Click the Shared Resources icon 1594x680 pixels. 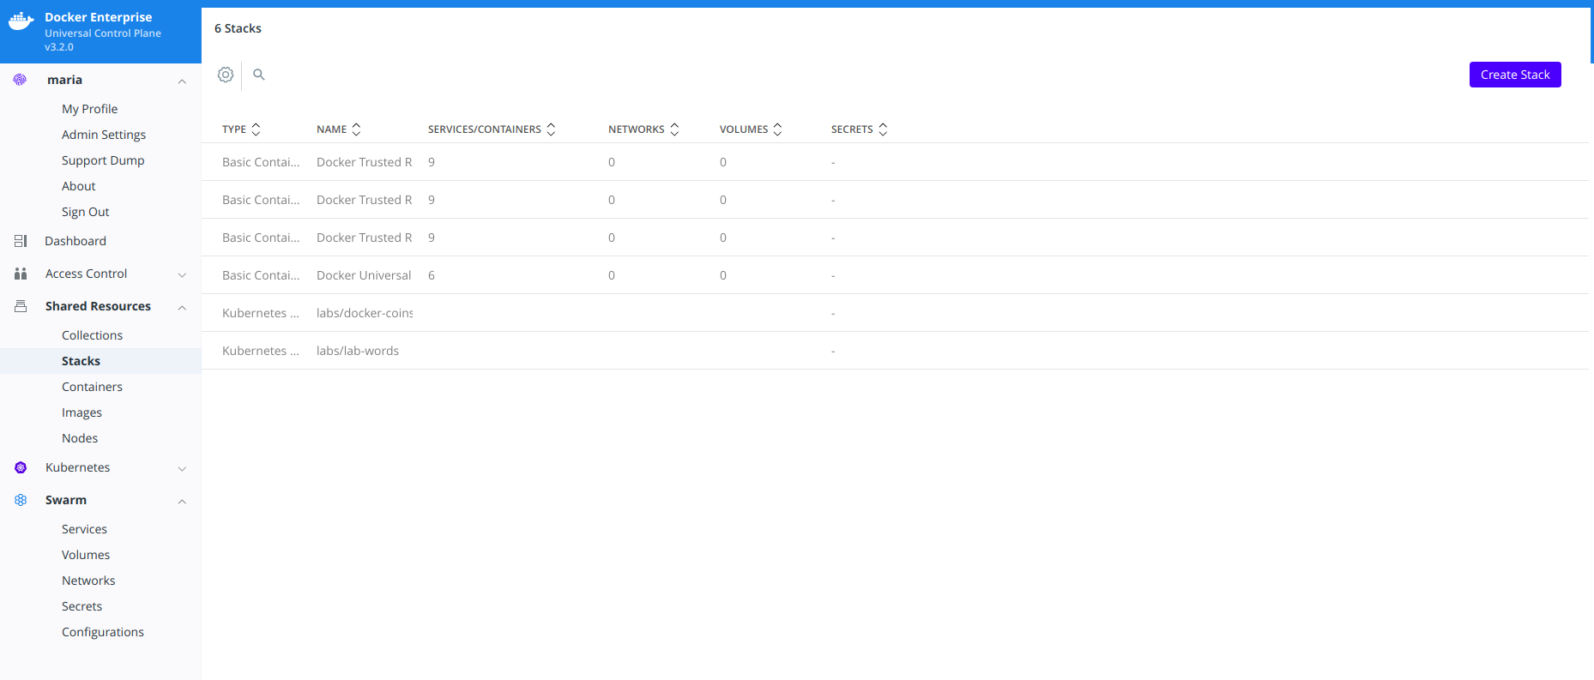tap(21, 306)
